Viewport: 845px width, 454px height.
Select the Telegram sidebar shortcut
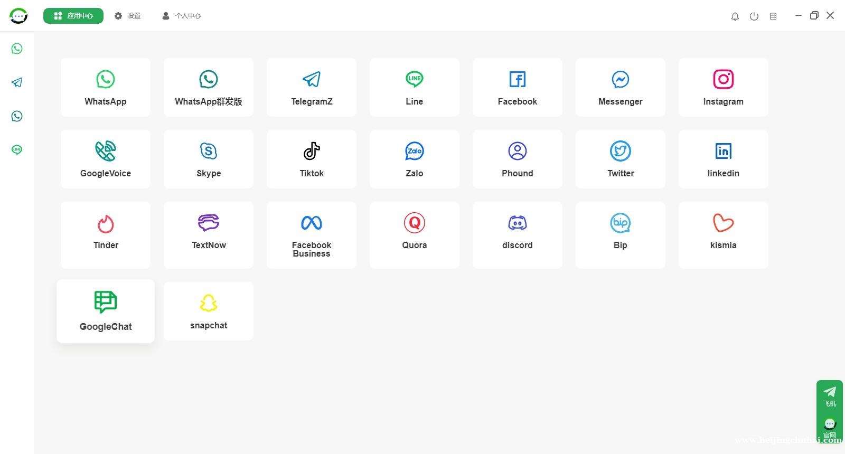point(17,82)
